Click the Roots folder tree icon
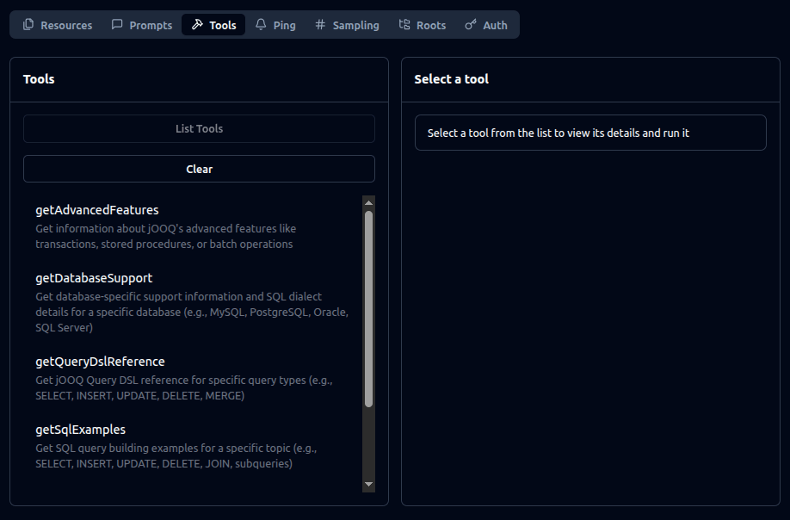The height and width of the screenshot is (520, 790). click(404, 25)
